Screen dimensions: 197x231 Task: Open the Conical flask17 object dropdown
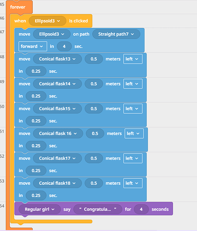58,158
